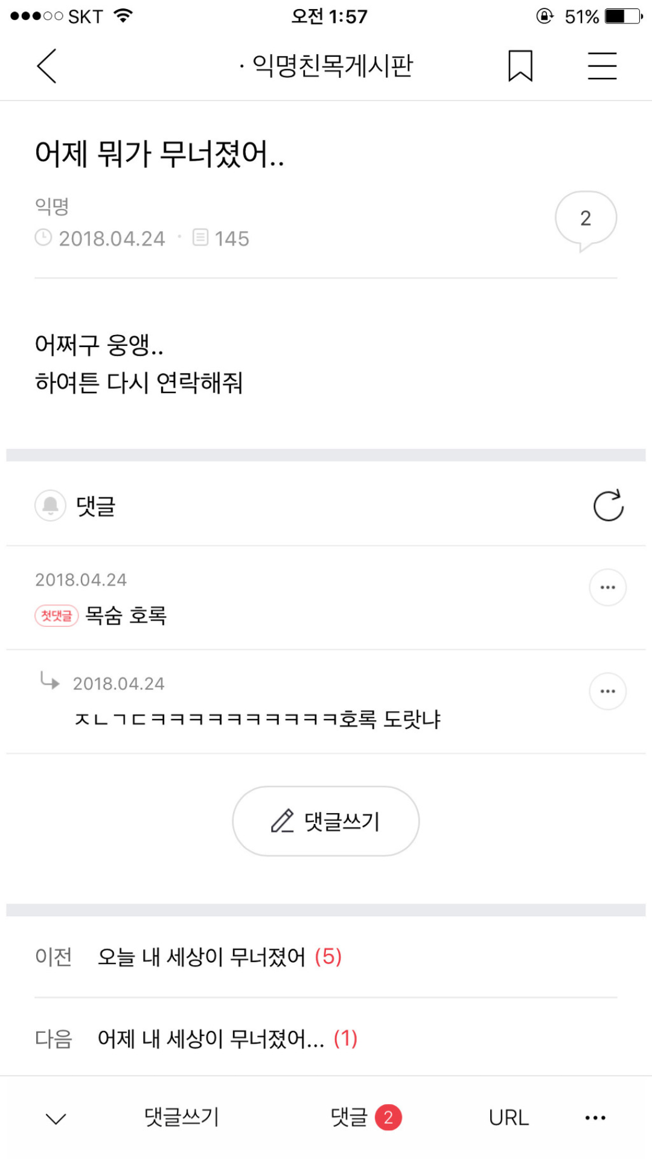Screen dimensions: 652x1159
Task: Tap the comment count bubble
Action: [x=585, y=220]
